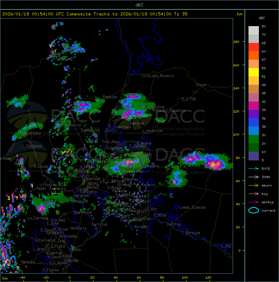279x282 pixels.
Task: Select the magenta swatch in dBZ scale
Action: (254, 106)
